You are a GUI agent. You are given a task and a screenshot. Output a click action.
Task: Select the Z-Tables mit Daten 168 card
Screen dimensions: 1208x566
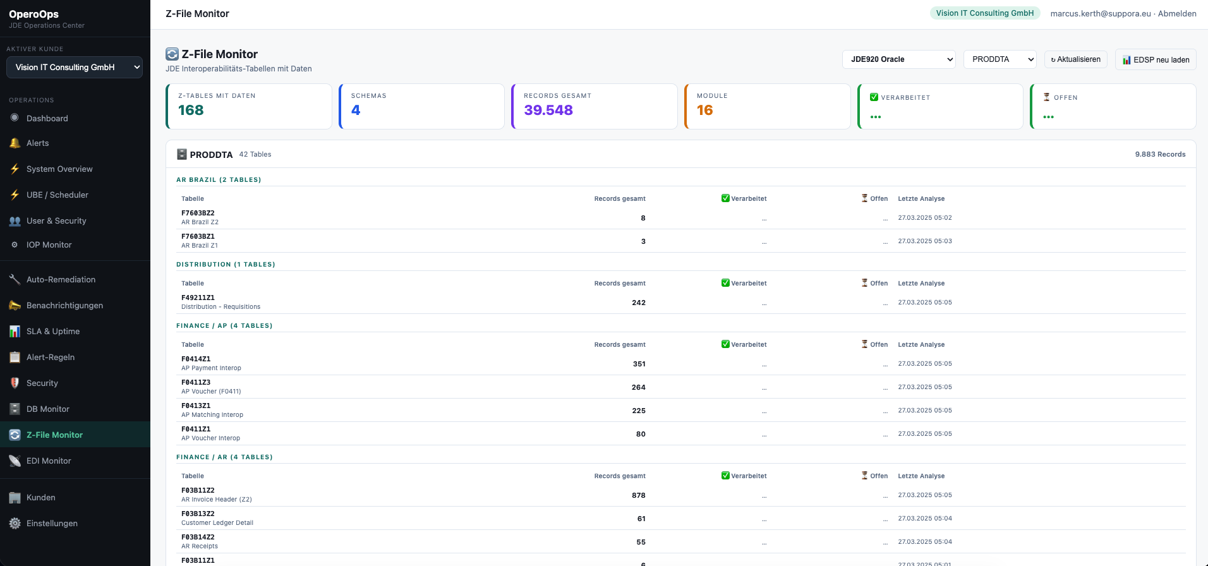(x=249, y=107)
